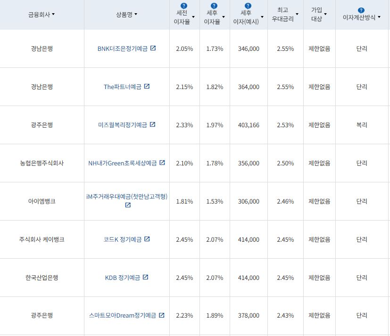Open the 세전 이자율 help tooltip icon
Screen dimensions: 390x336
coord(183,5)
